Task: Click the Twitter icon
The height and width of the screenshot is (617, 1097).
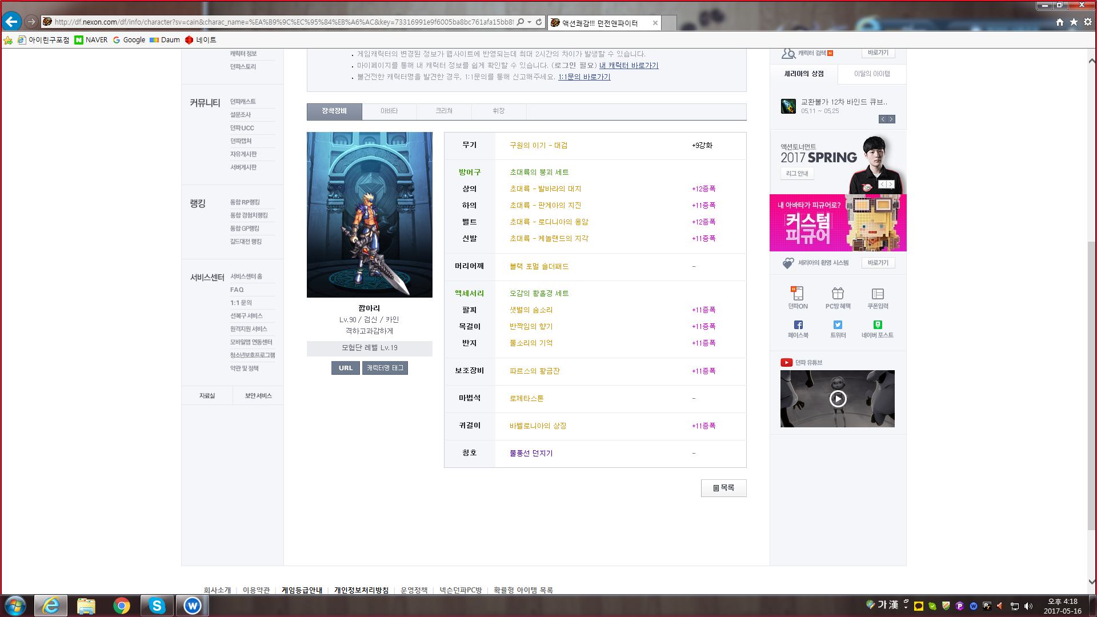Action: tap(838, 324)
